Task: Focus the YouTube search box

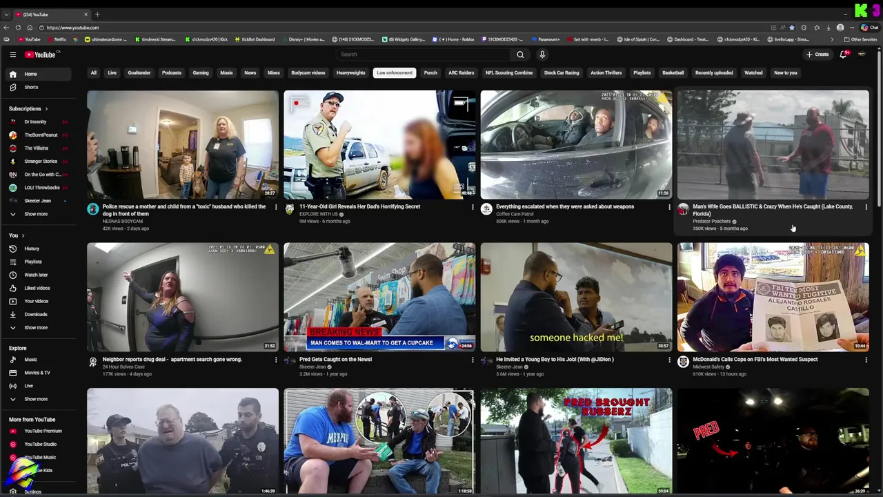Action: (423, 55)
